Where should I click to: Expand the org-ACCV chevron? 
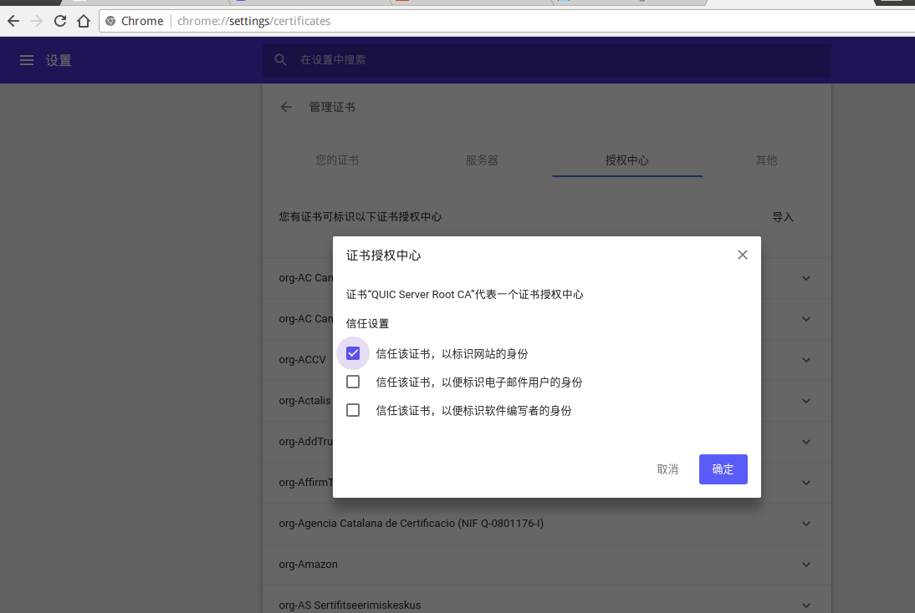[806, 359]
